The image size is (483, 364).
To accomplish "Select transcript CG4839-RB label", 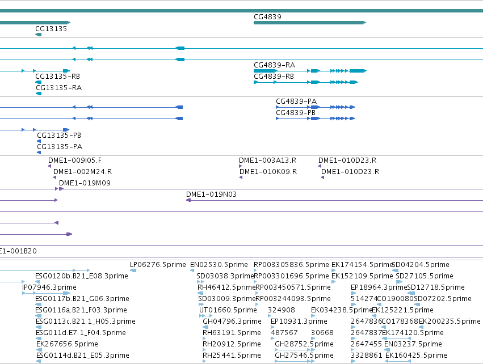I will [x=274, y=77].
